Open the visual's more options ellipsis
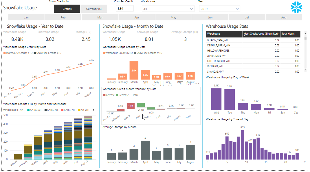The height and width of the screenshot is (172, 310). click(x=197, y=84)
